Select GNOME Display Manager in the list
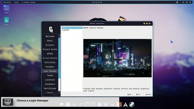This screenshot has width=194, height=109. click(72, 28)
